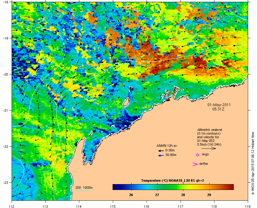Click the latitude axis label -23

point(6,182)
